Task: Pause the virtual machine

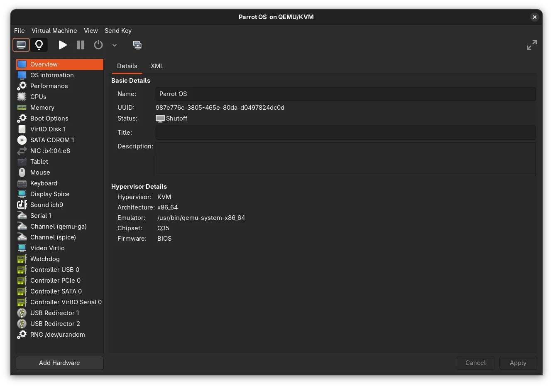Action: click(x=81, y=45)
